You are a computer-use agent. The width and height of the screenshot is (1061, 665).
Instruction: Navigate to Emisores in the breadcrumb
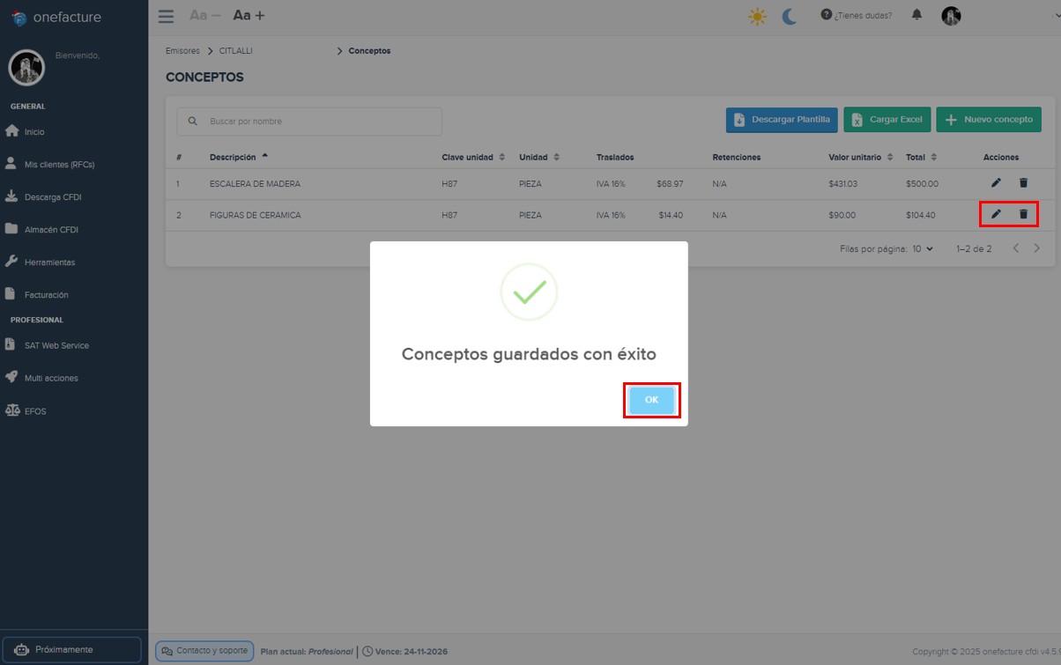pyautogui.click(x=182, y=50)
